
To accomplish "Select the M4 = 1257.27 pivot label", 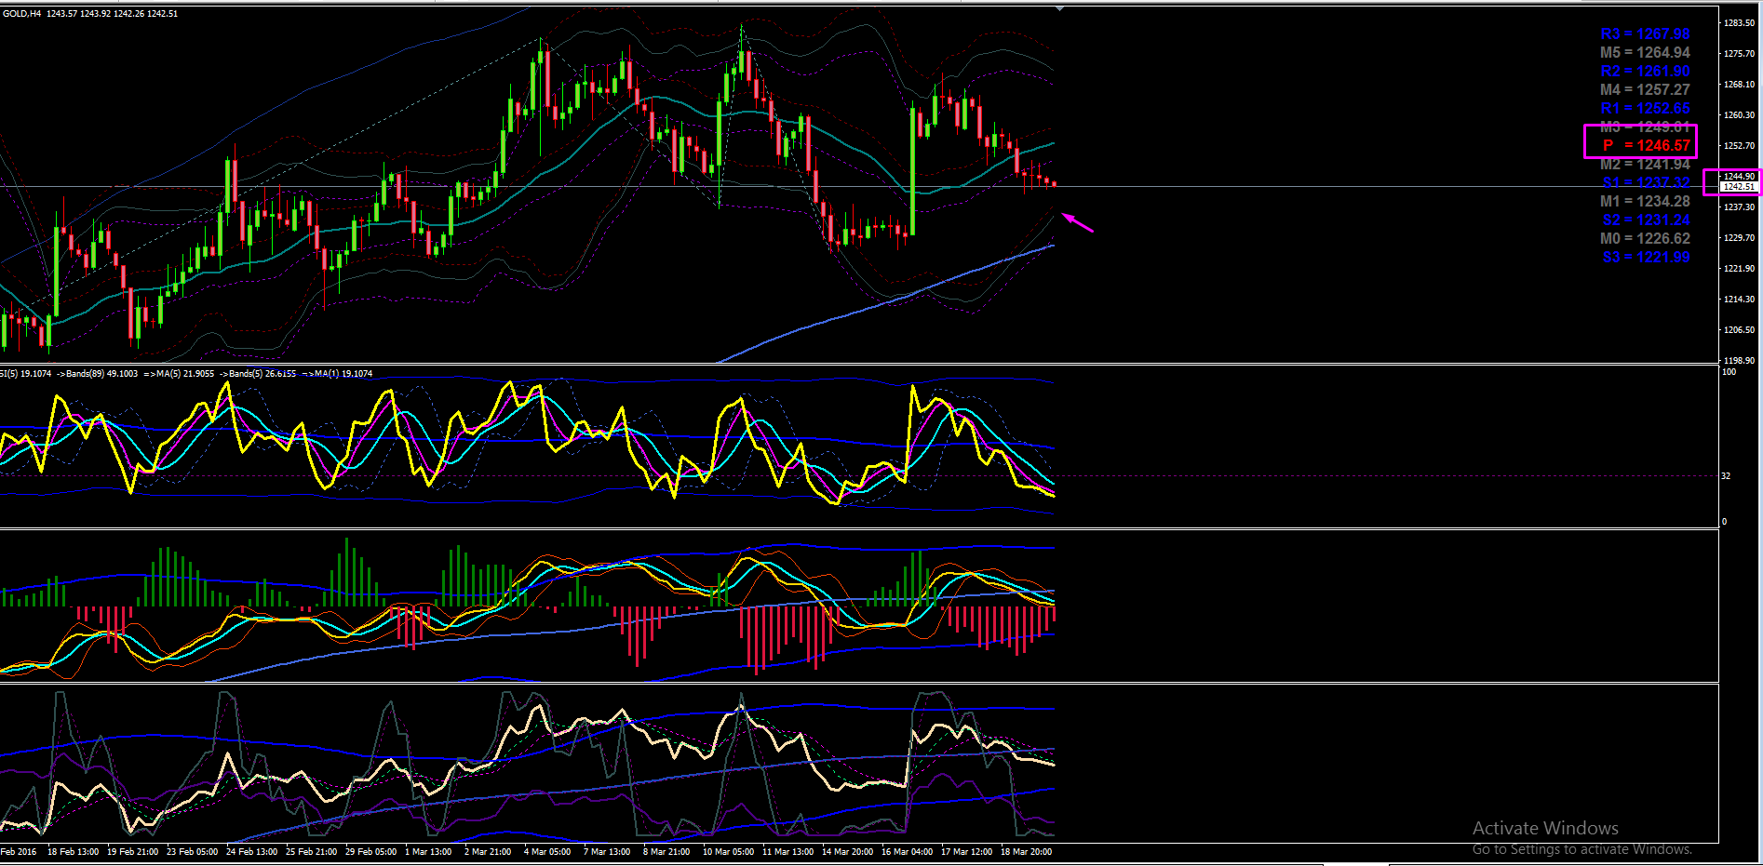I will tap(1645, 90).
